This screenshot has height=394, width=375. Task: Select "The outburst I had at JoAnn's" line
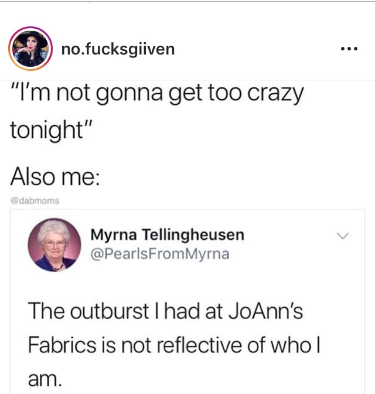[165, 311]
